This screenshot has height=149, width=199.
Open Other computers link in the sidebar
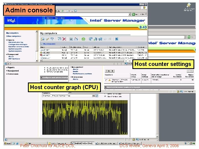tap(14, 36)
